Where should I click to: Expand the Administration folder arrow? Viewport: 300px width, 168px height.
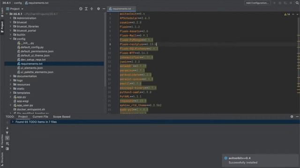click(10, 18)
